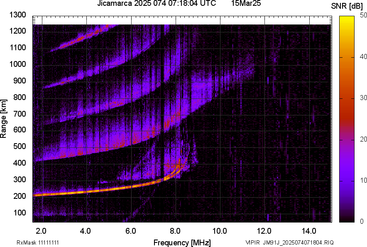The width and height of the screenshot is (367, 247).
Task: Click the frequency tick label "14.0"
Action: (x=309, y=231)
